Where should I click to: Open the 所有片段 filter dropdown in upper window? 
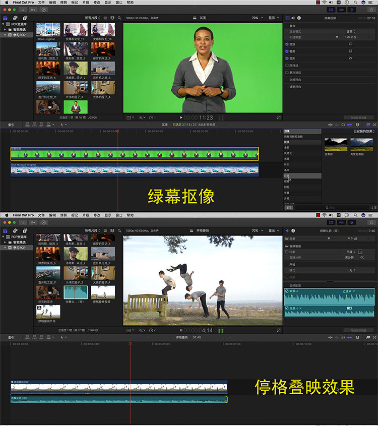pyautogui.click(x=92, y=18)
